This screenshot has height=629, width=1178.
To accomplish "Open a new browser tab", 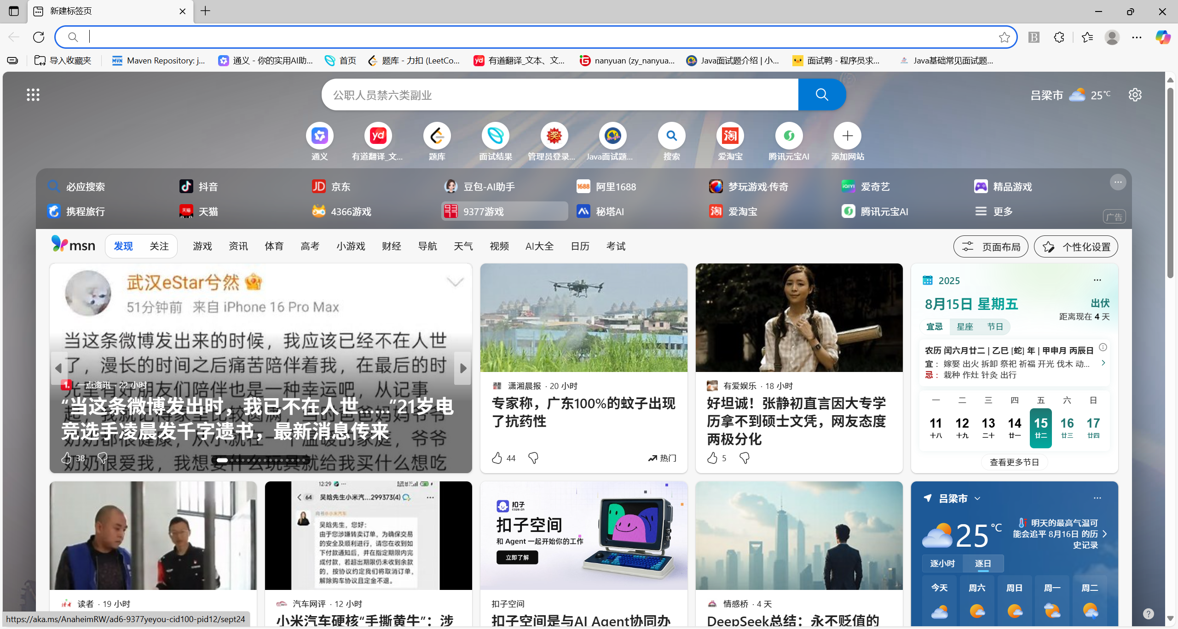I will (x=205, y=11).
